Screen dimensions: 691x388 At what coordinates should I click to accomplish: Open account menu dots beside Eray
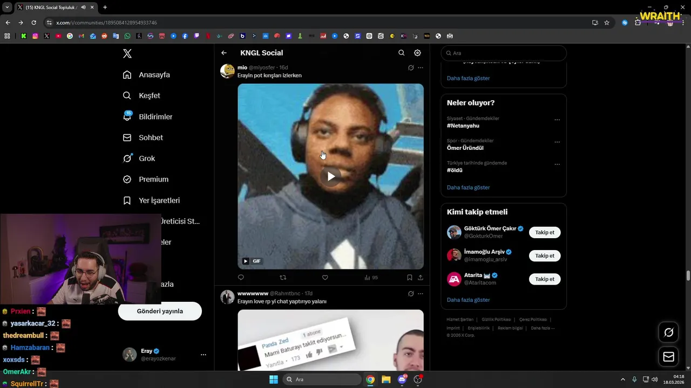pyautogui.click(x=204, y=355)
